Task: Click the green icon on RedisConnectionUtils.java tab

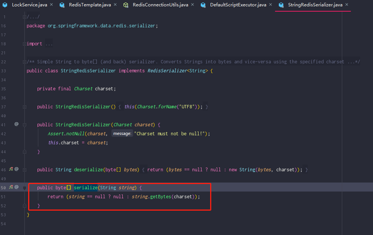Action: [x=126, y=5]
